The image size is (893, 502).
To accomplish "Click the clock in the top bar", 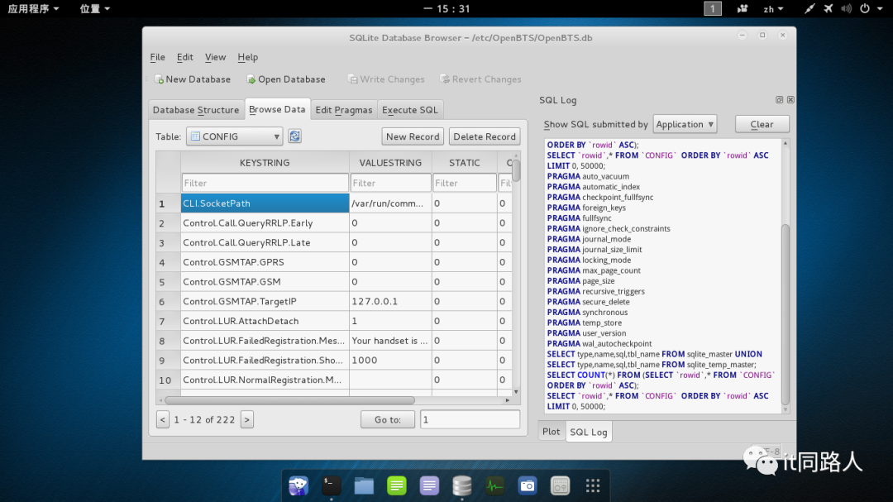I will 447,8.
